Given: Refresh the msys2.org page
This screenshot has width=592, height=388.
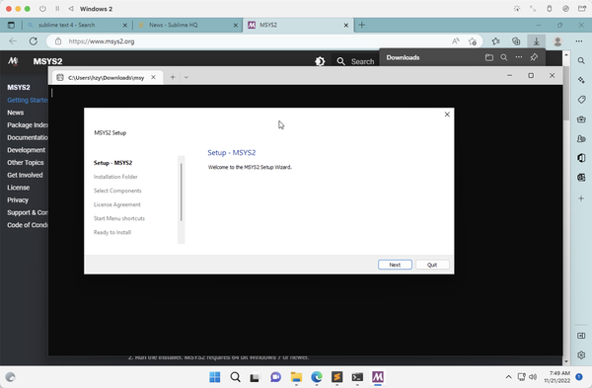Looking at the screenshot, I should point(34,41).
